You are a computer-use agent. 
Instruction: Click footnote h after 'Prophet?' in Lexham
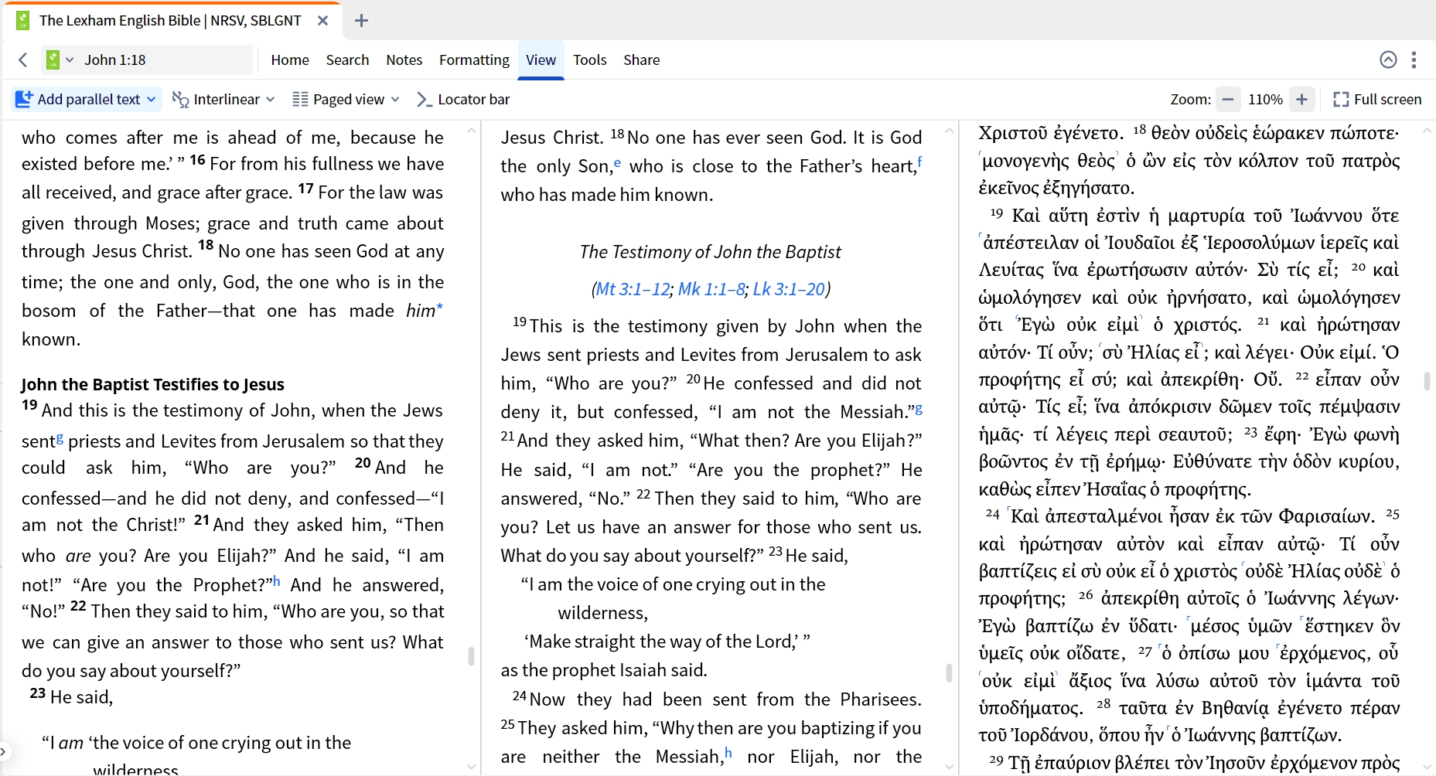pos(276,580)
